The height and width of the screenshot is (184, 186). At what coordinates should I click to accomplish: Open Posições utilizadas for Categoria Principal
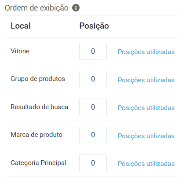146,164
